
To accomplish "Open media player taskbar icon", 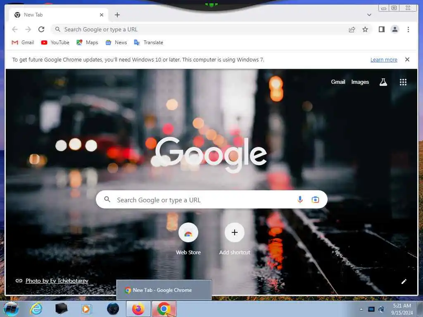I will pyautogui.click(x=87, y=309).
